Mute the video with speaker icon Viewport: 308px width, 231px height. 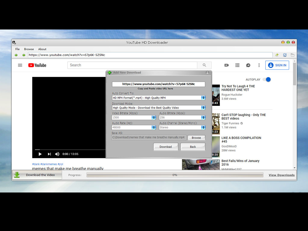[57, 154]
